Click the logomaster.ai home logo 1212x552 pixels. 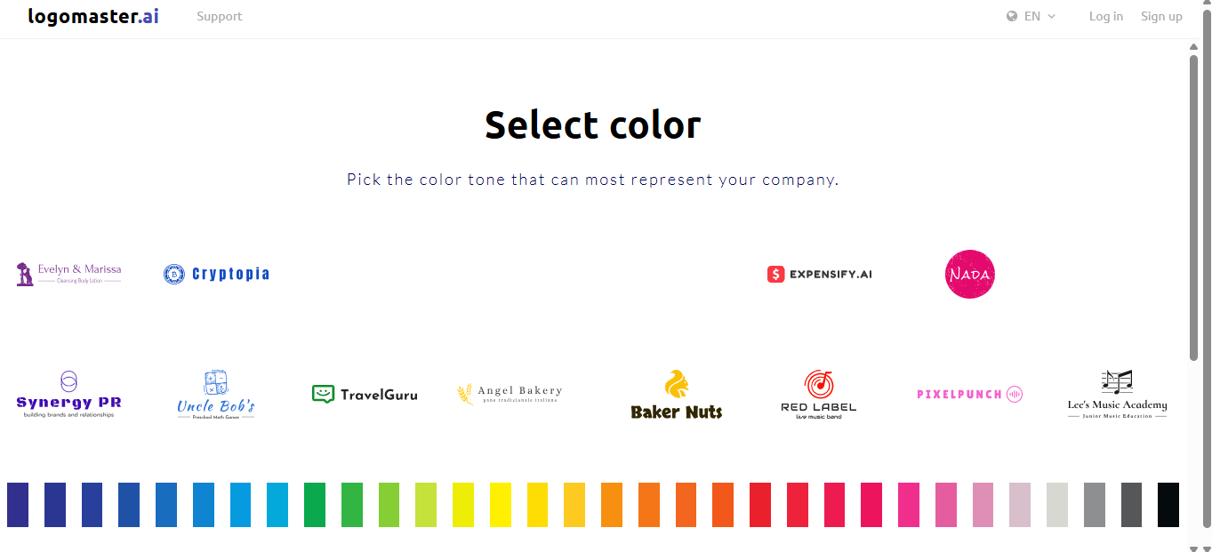(x=93, y=16)
